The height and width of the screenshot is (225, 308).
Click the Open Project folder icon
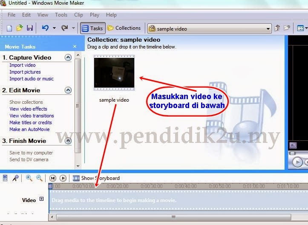point(20,28)
